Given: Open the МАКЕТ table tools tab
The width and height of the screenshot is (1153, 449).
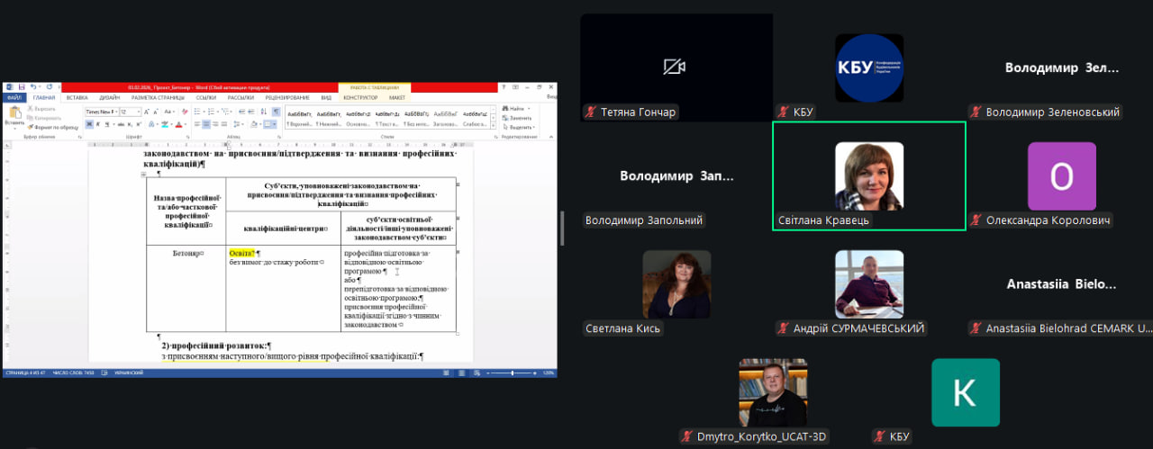Looking at the screenshot, I should point(396,97).
